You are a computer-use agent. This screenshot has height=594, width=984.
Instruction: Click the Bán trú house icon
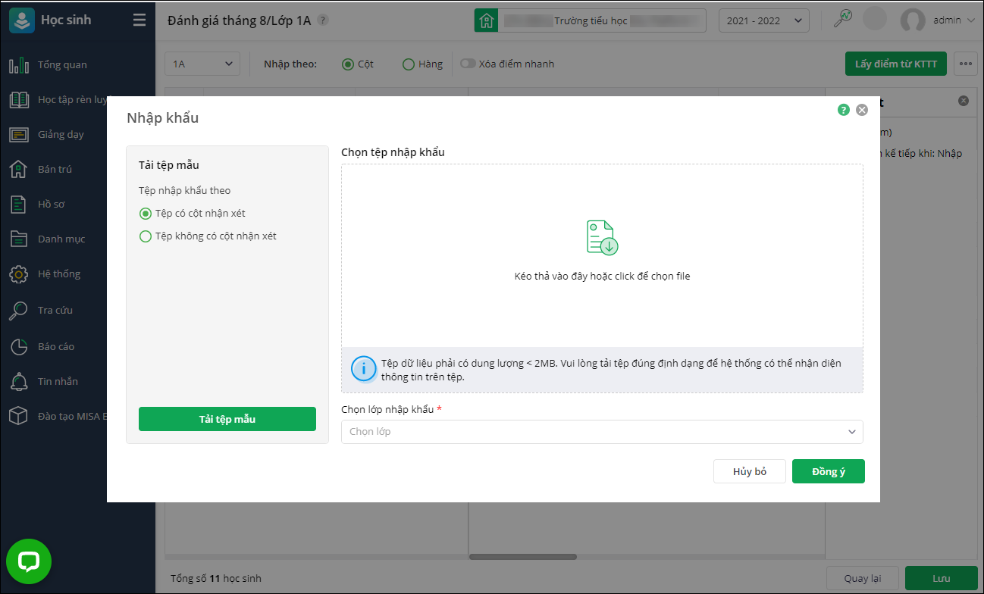pyautogui.click(x=19, y=169)
